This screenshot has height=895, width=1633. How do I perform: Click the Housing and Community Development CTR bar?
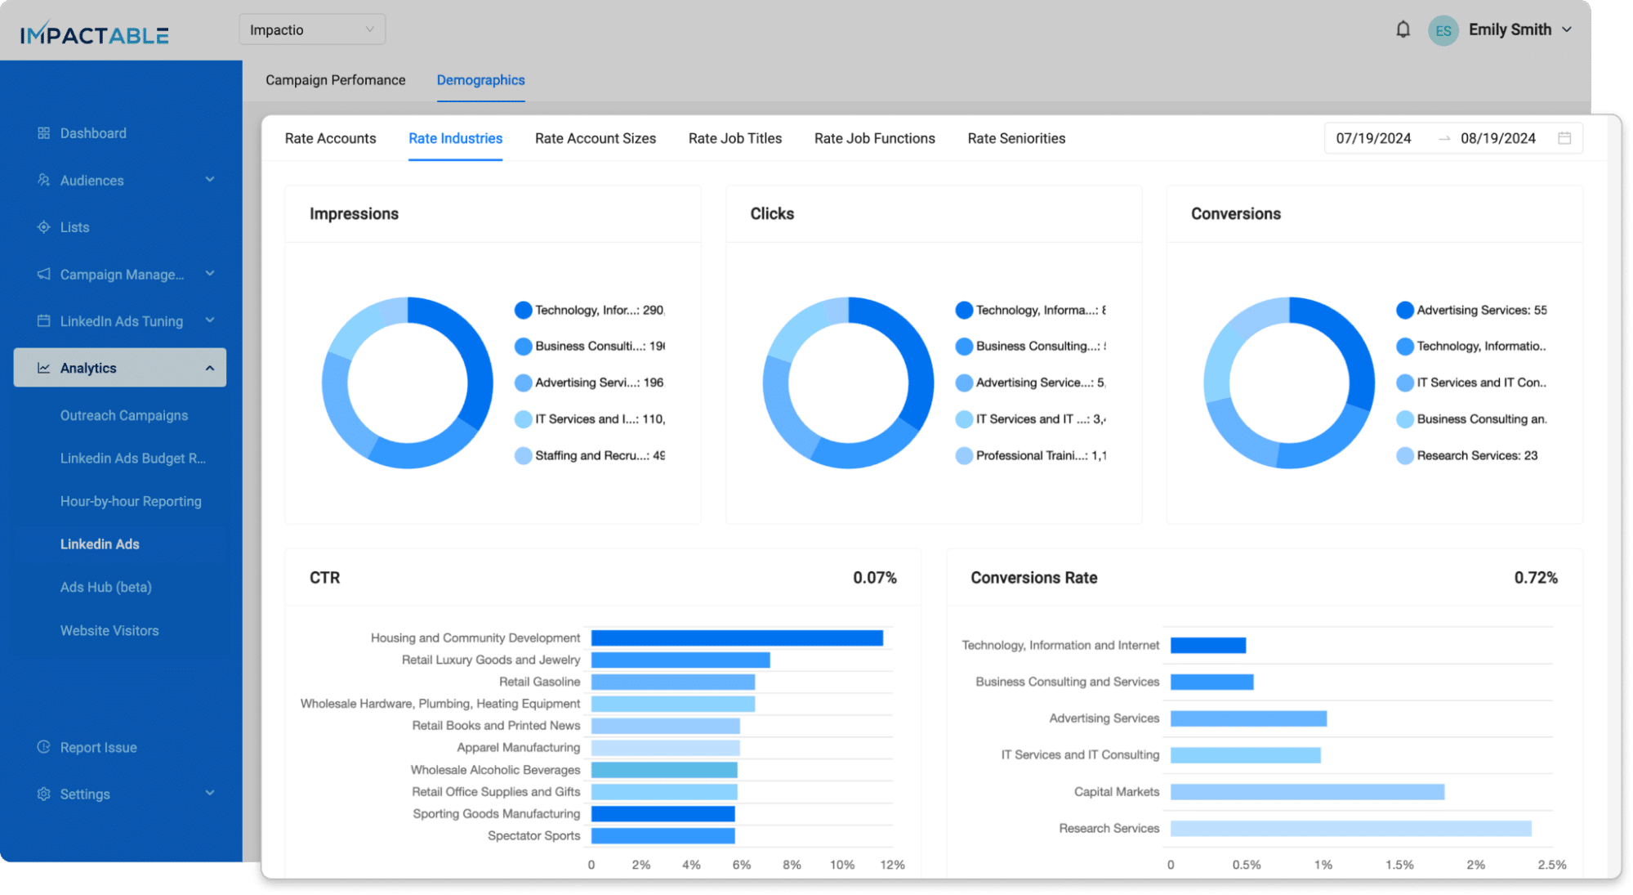click(735, 638)
